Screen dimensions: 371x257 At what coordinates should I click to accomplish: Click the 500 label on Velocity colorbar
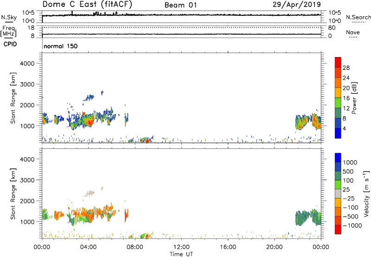[x=348, y=172]
